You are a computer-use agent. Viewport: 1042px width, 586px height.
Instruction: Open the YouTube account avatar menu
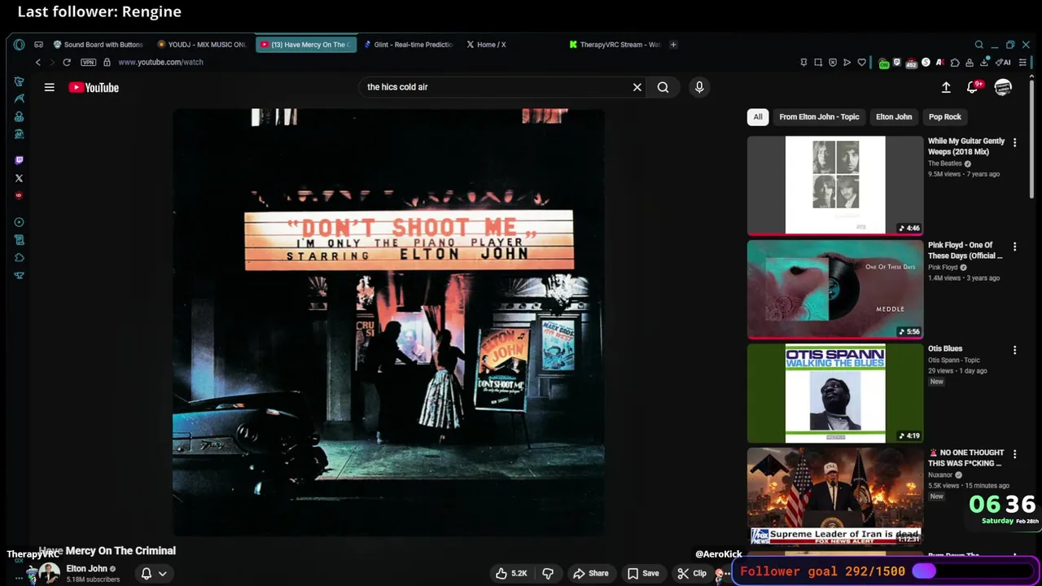(1003, 87)
